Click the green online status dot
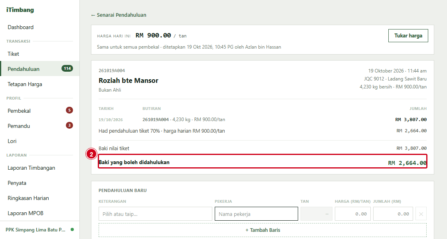447x239 pixels. click(72, 229)
